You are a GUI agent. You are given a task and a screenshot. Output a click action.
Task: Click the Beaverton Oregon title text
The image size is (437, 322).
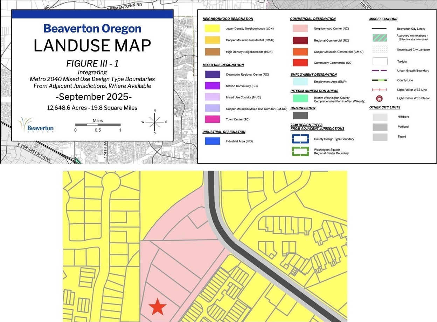point(92,28)
